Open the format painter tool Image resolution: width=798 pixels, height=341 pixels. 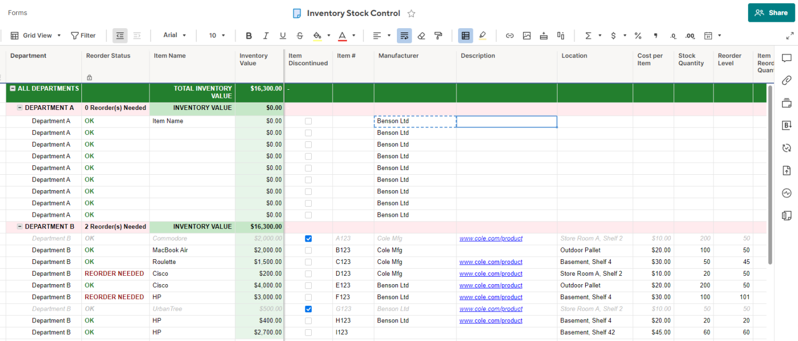pyautogui.click(x=438, y=36)
